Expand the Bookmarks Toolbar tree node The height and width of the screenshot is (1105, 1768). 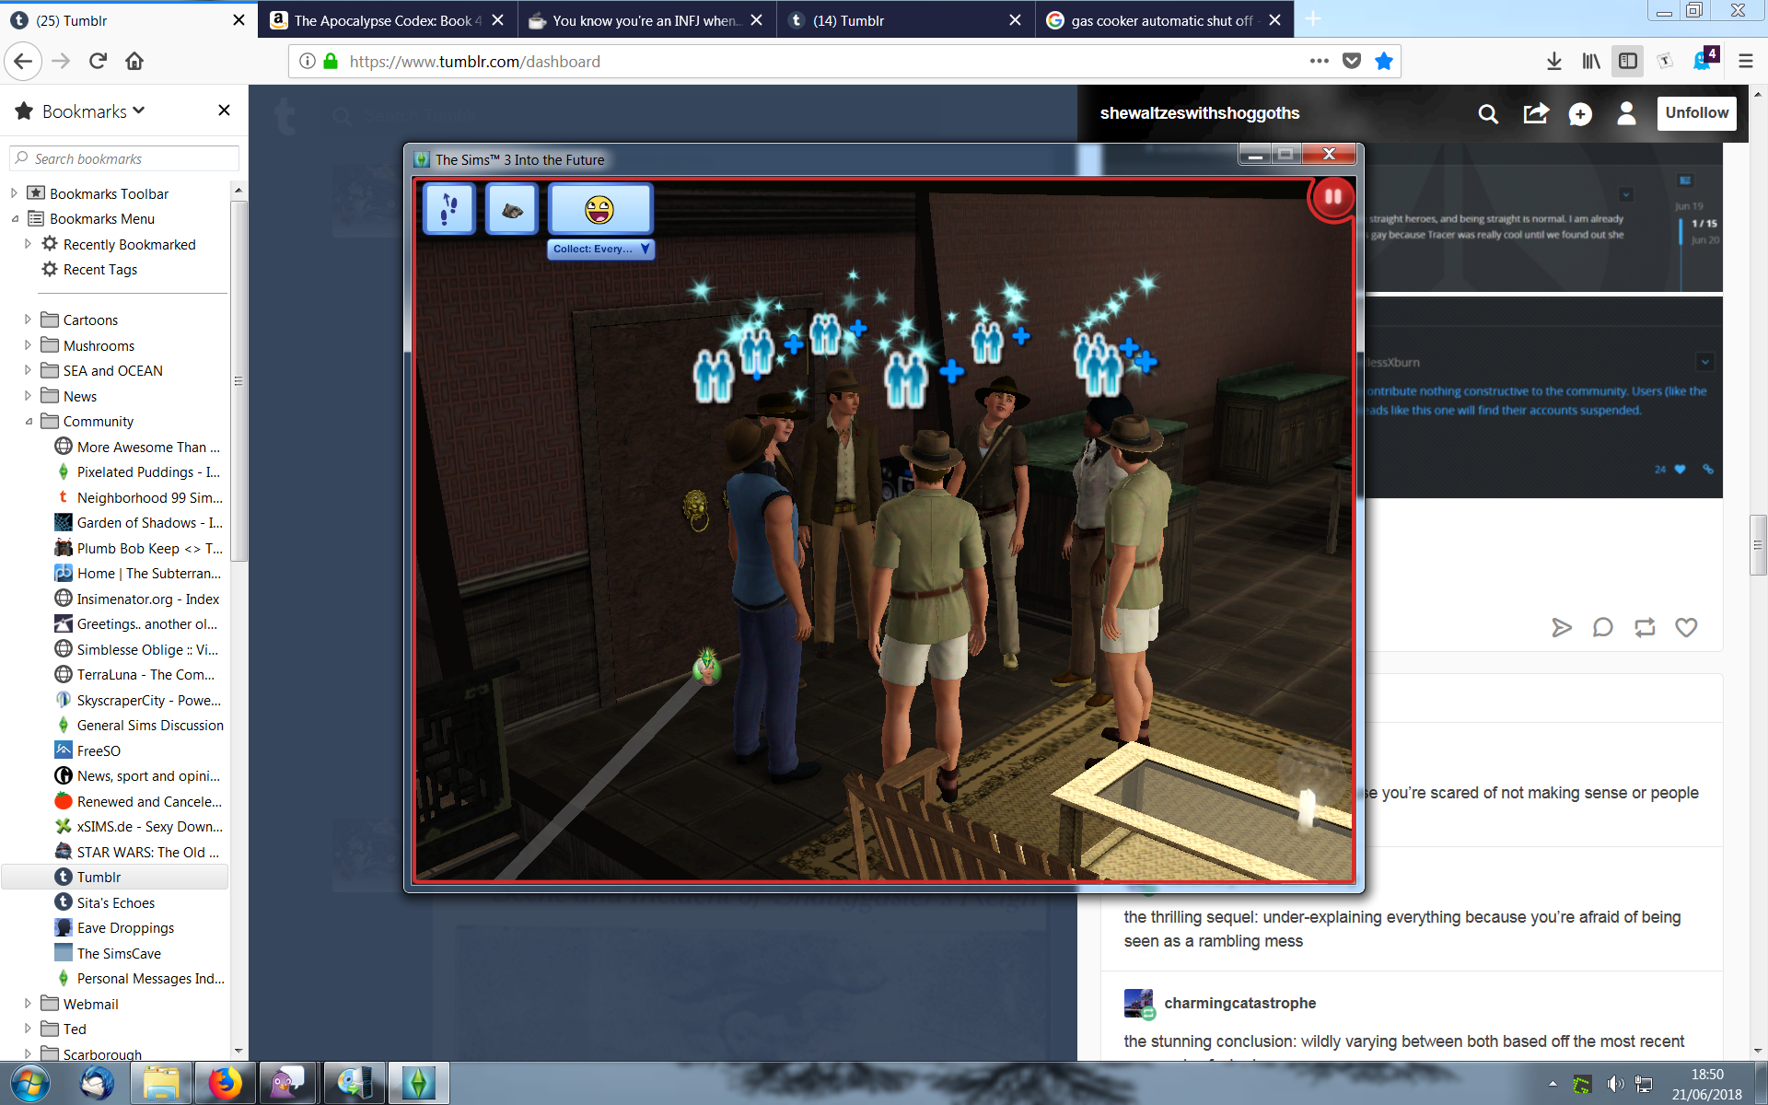click(x=14, y=193)
